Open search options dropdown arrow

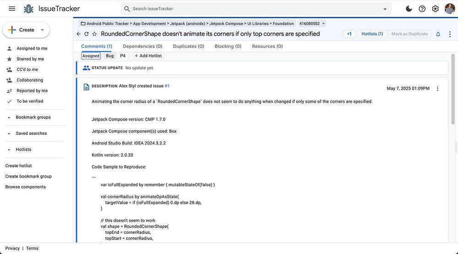click(x=385, y=9)
